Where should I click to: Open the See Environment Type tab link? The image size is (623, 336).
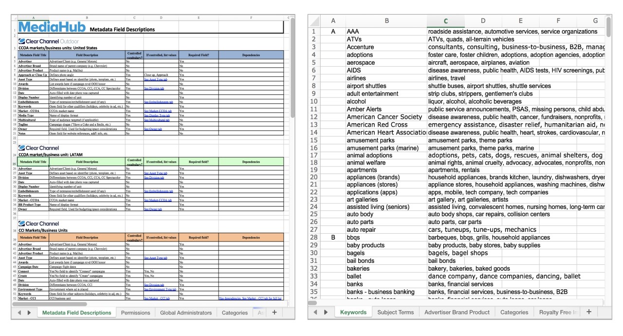160,289
